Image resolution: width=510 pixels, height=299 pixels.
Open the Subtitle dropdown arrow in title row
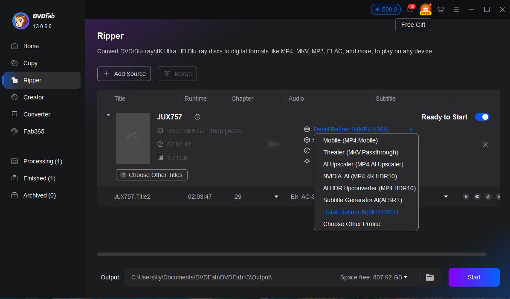tap(446, 197)
